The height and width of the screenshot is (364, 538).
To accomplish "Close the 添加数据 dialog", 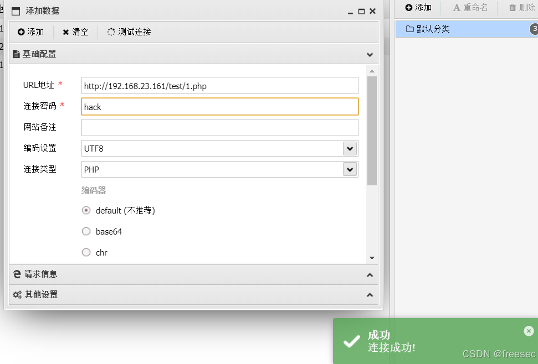I will 373,11.
